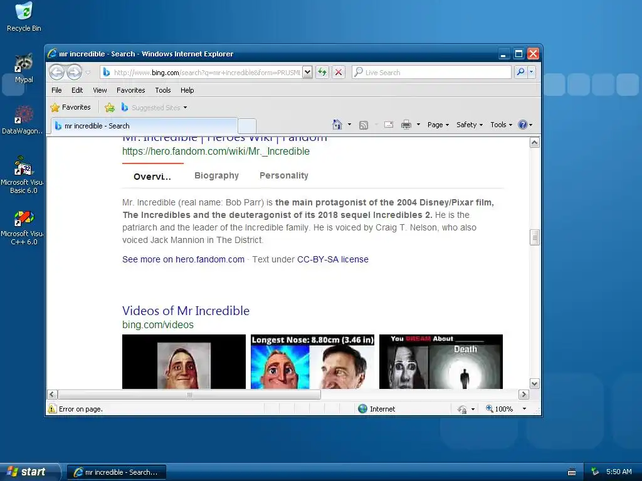Open the Tools menu in menu bar
642x481 pixels.
point(162,90)
